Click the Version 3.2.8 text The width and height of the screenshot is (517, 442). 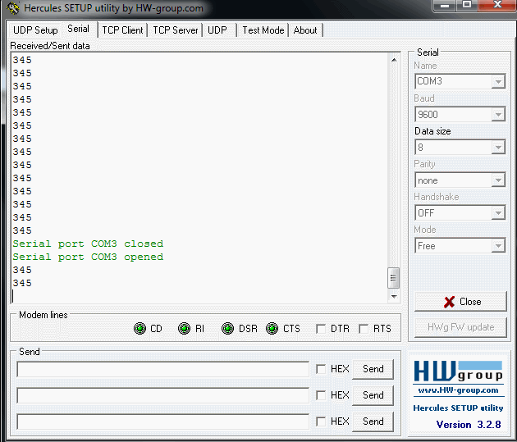point(469,425)
